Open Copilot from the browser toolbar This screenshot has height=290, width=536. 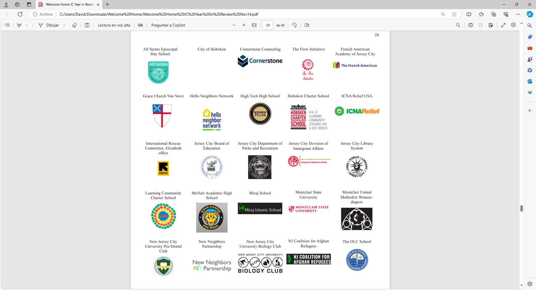(x=530, y=14)
